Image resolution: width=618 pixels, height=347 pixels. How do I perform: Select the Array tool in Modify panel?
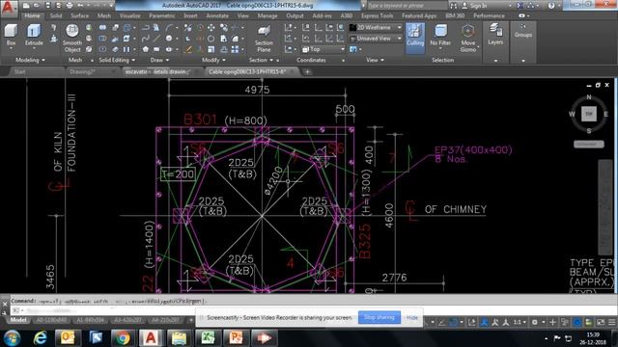(x=236, y=49)
